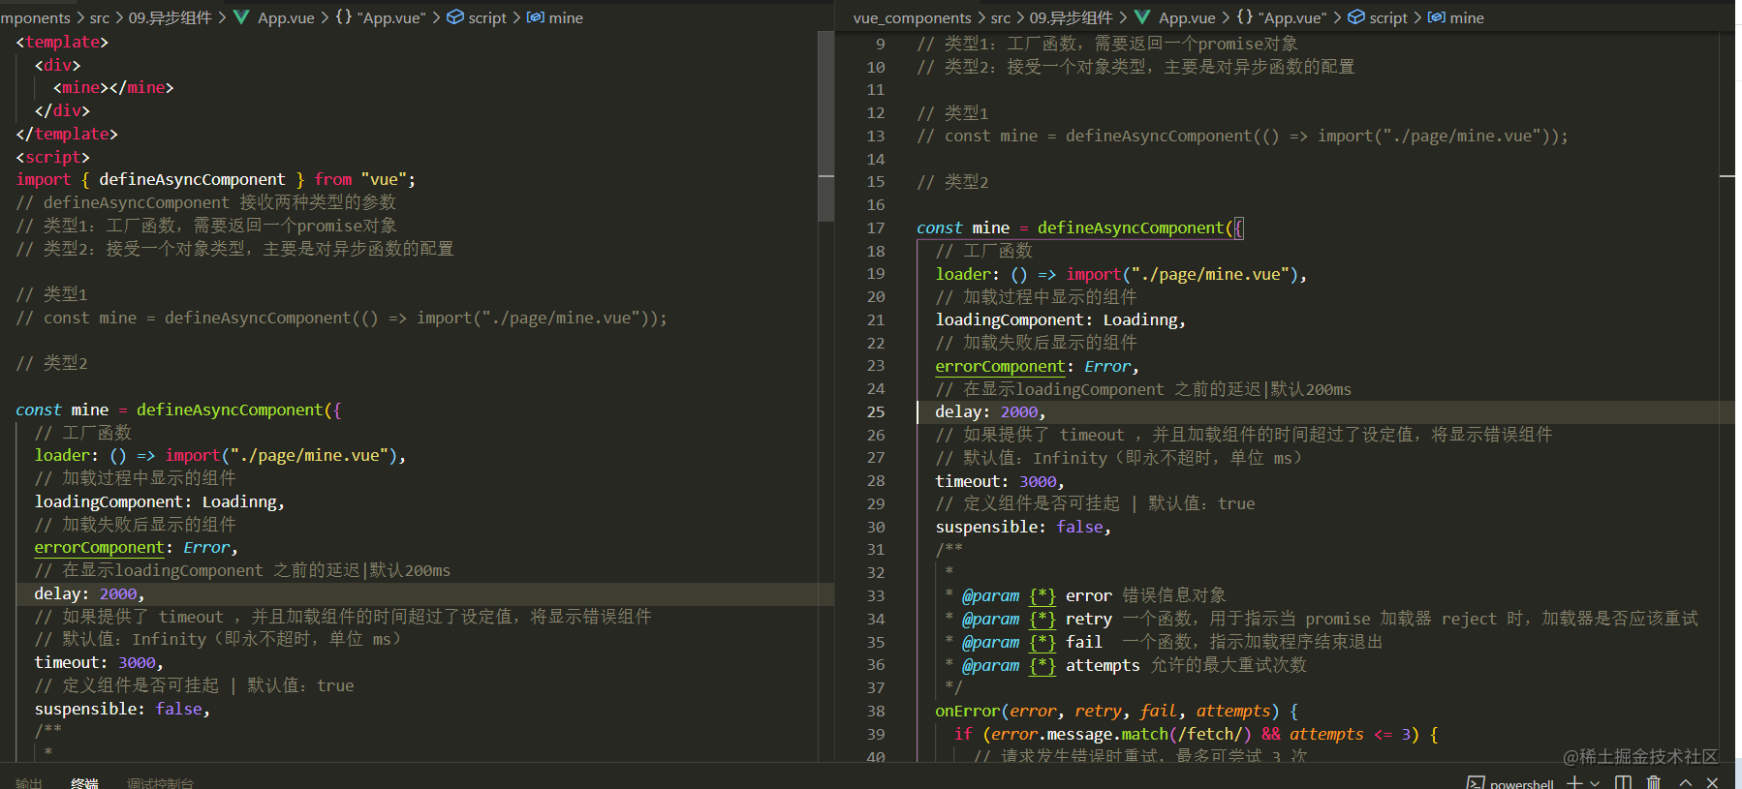The image size is (1742, 789).
Task: Click '@param {*} attempts' doc line
Action: 1126,665
